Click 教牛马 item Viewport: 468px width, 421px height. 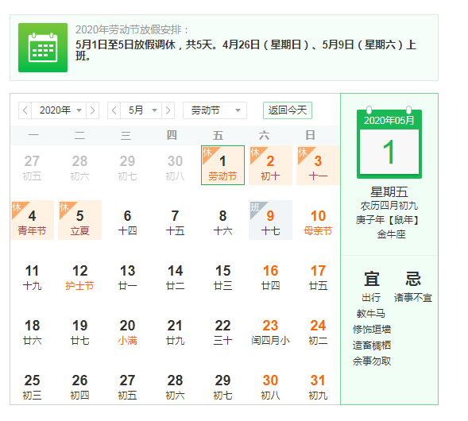pos(371,314)
